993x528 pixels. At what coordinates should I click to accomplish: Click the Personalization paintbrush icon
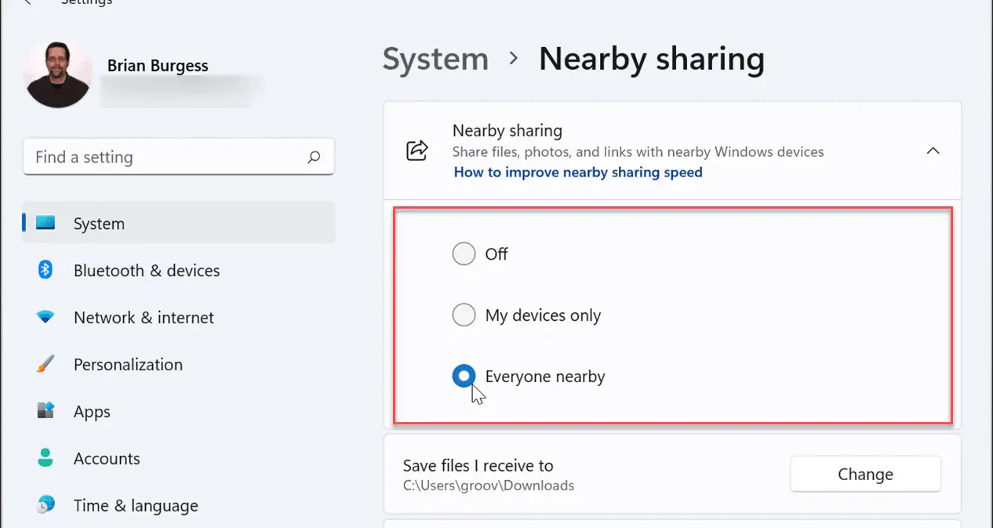[x=45, y=365]
